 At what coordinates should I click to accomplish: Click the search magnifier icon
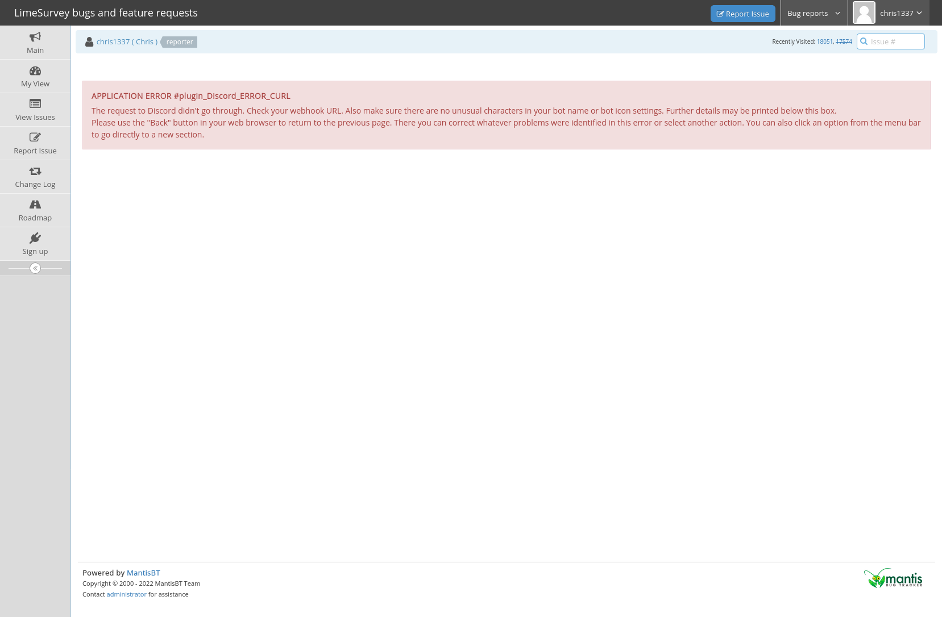[864, 41]
